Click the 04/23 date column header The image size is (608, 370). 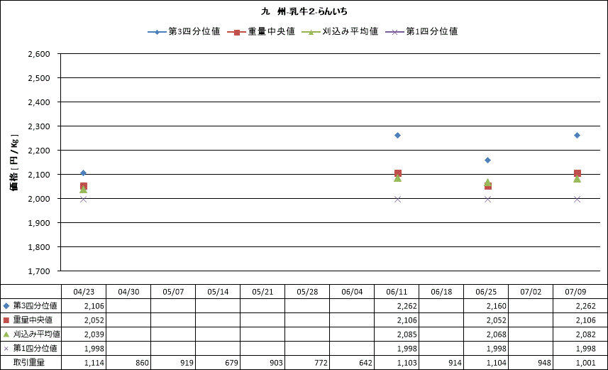pyautogui.click(x=84, y=292)
